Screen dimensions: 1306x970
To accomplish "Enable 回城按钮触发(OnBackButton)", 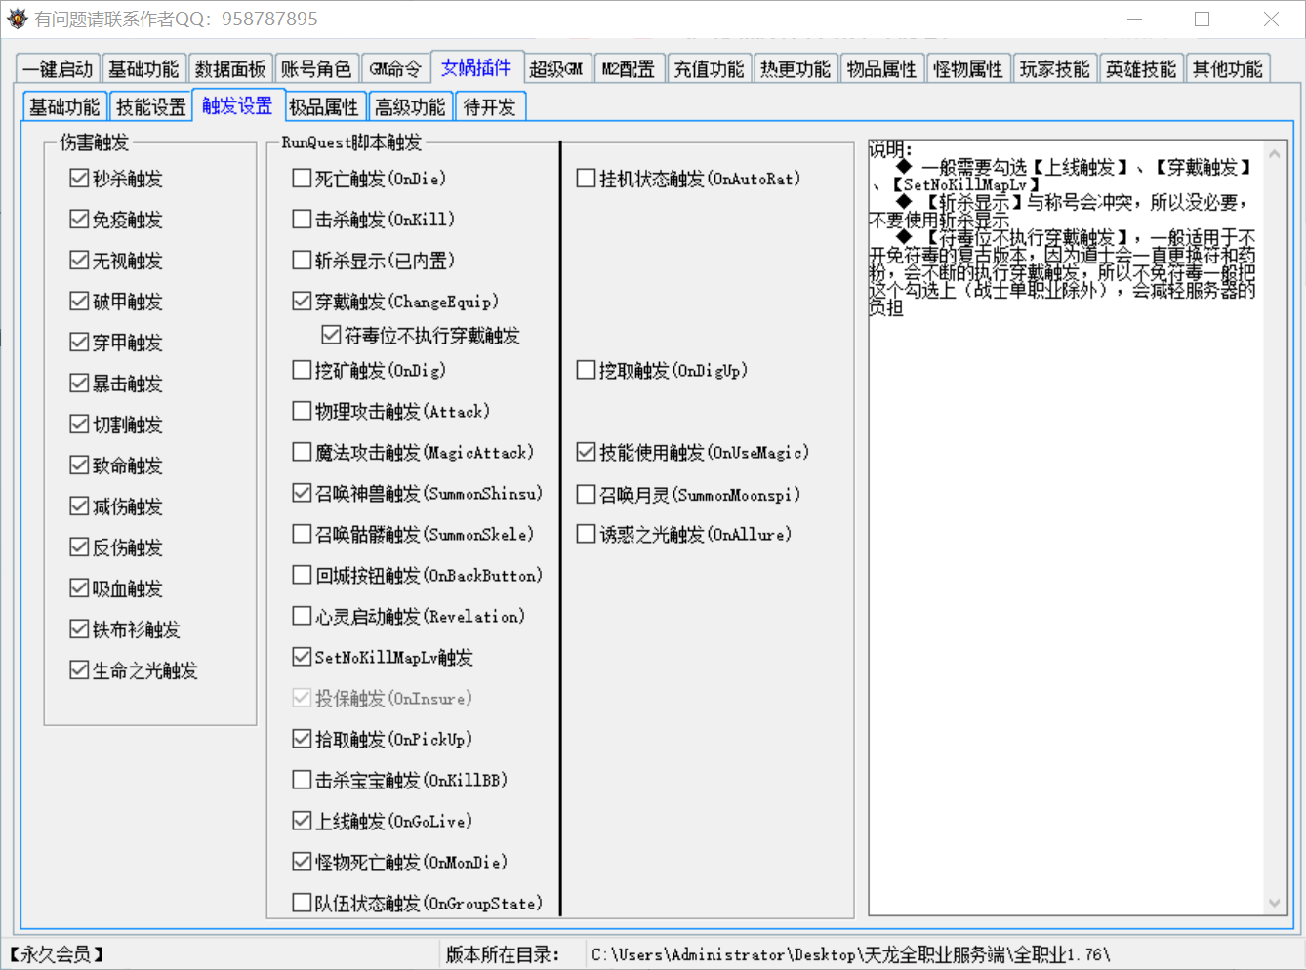I will coord(418,576).
